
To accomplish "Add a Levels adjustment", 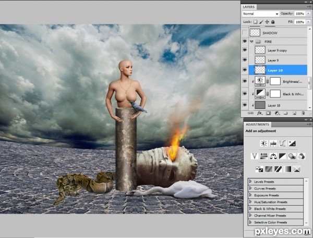I will pos(273,143).
